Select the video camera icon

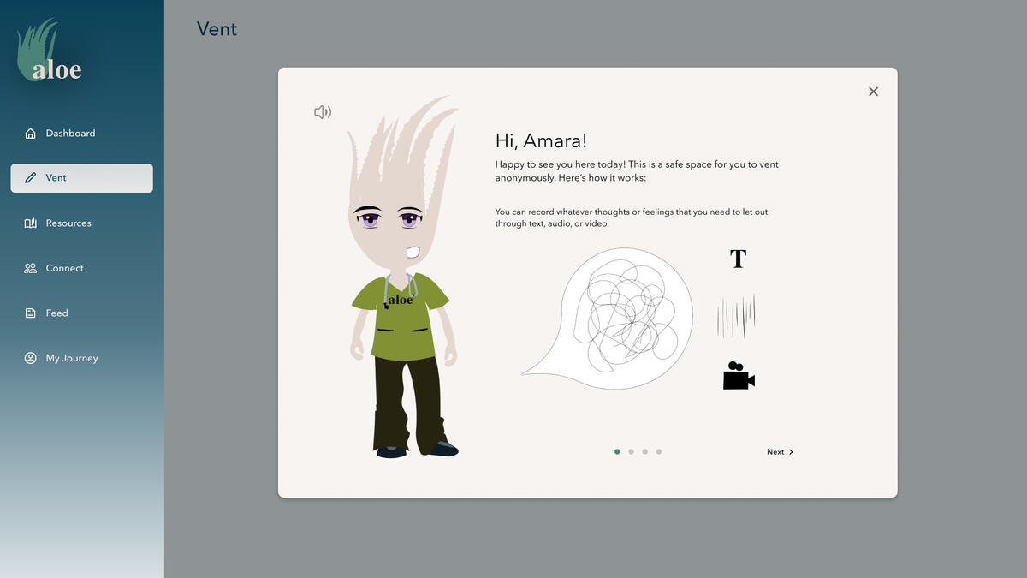pyautogui.click(x=738, y=376)
